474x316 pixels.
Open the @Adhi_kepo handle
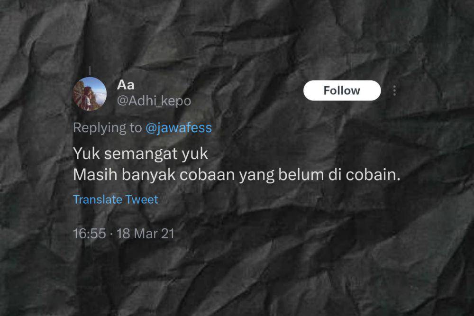click(154, 101)
